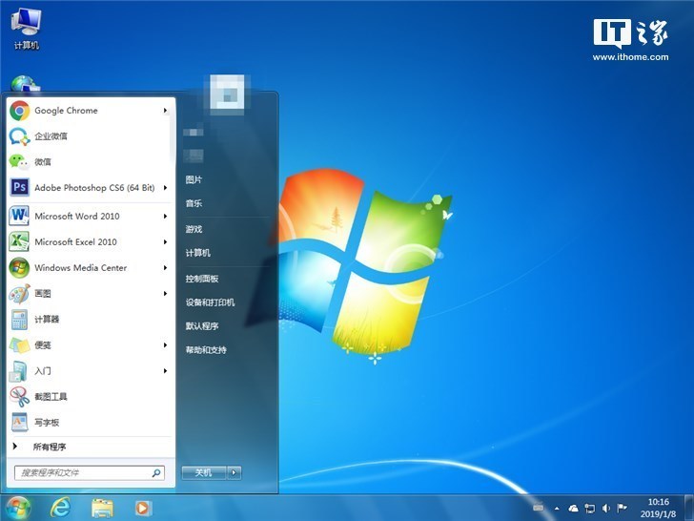Image resolution: width=694 pixels, height=521 pixels.
Task: Open Action Center flag icon
Action: [622, 509]
